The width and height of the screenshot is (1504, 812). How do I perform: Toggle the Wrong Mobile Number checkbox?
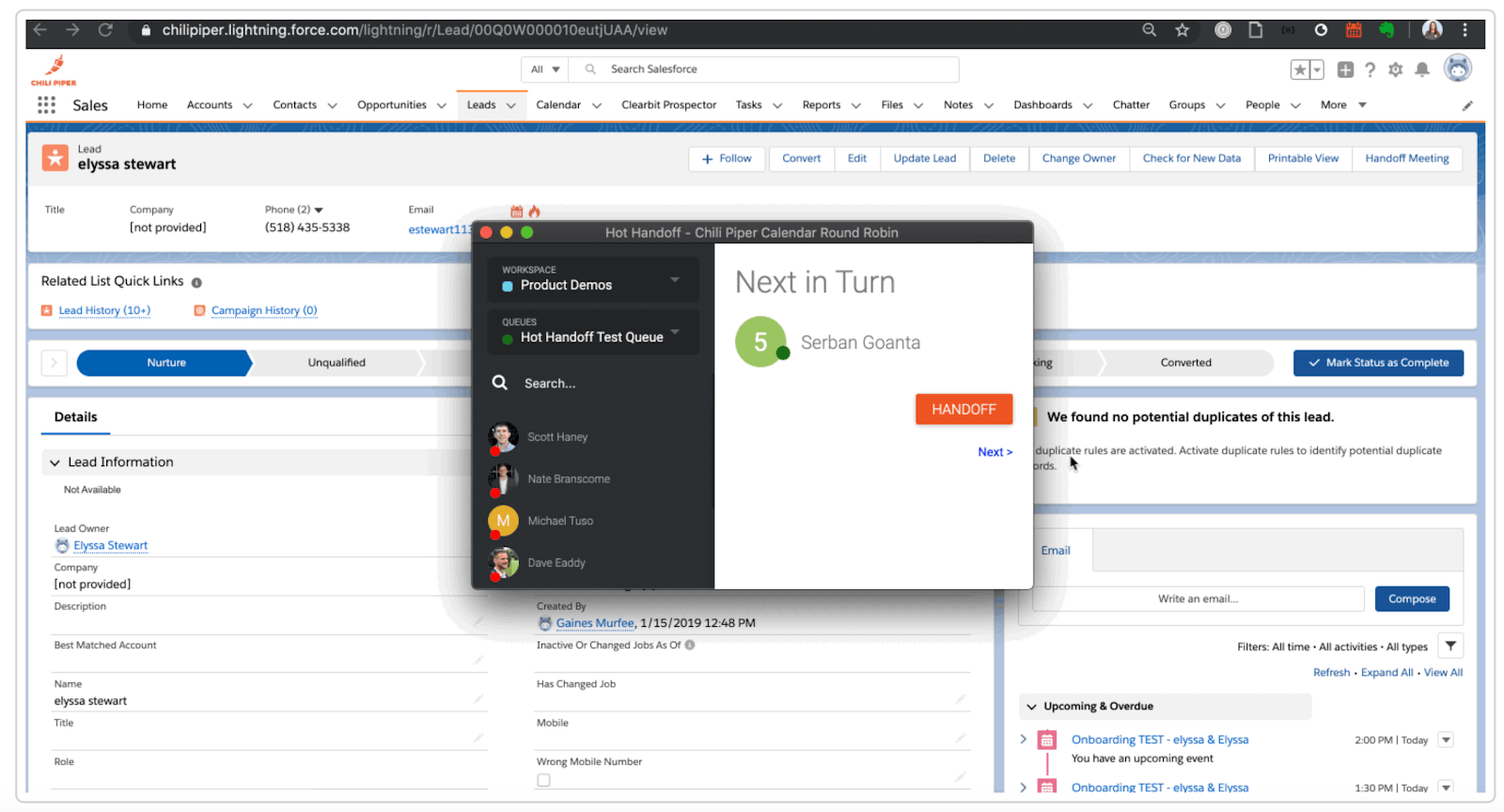tap(543, 780)
